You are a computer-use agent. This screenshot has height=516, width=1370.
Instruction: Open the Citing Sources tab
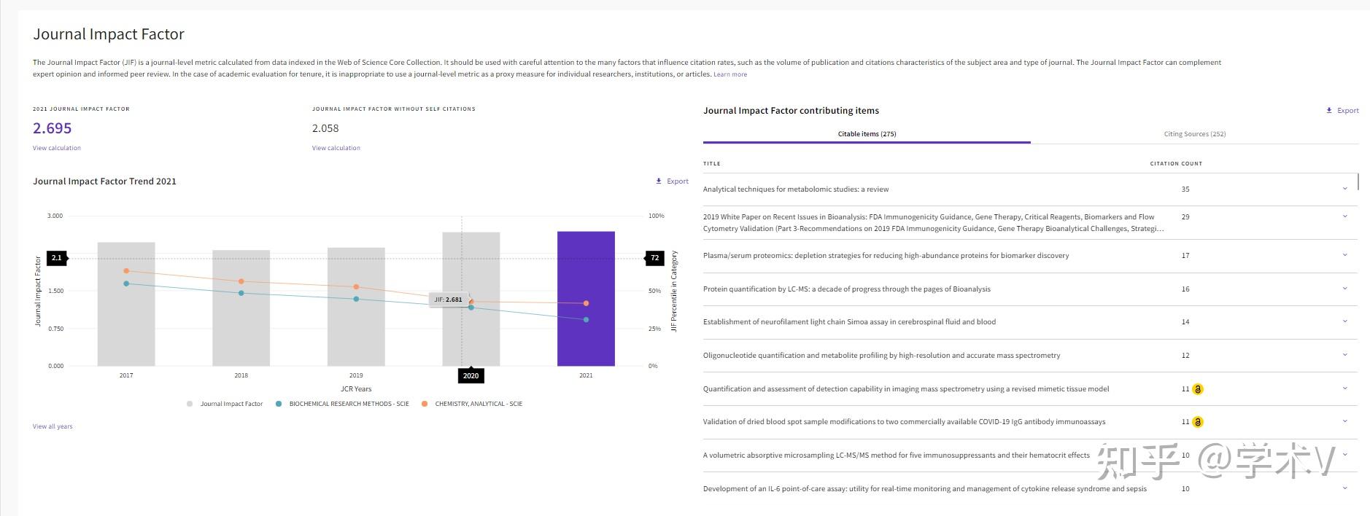coord(1194,134)
